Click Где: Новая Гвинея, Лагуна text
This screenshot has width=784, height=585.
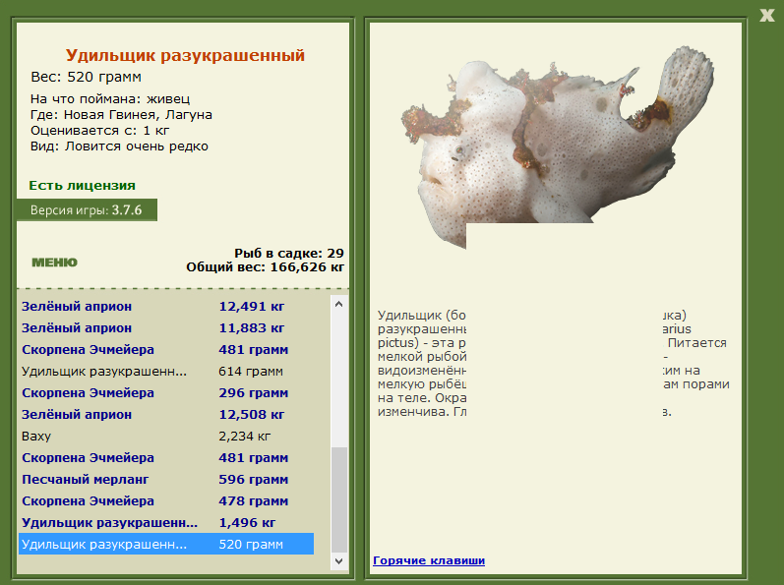(x=121, y=115)
